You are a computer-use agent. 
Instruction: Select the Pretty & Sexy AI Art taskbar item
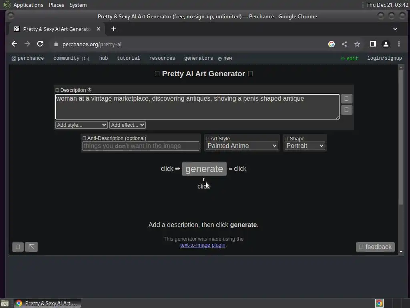point(47,303)
